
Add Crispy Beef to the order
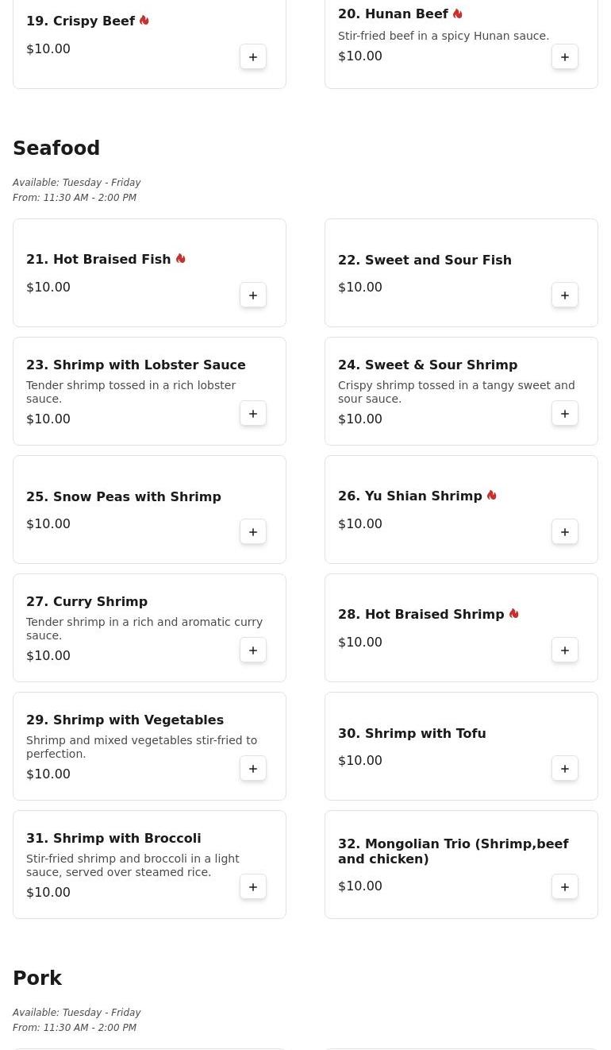click(x=253, y=57)
